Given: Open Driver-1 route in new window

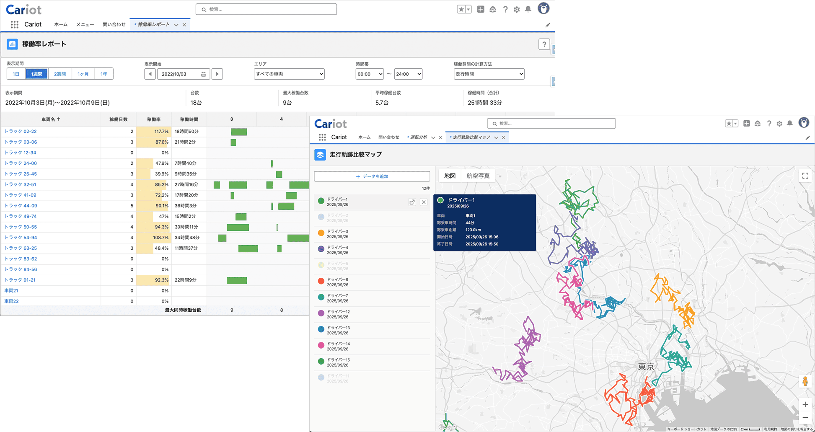Looking at the screenshot, I should 412,202.
